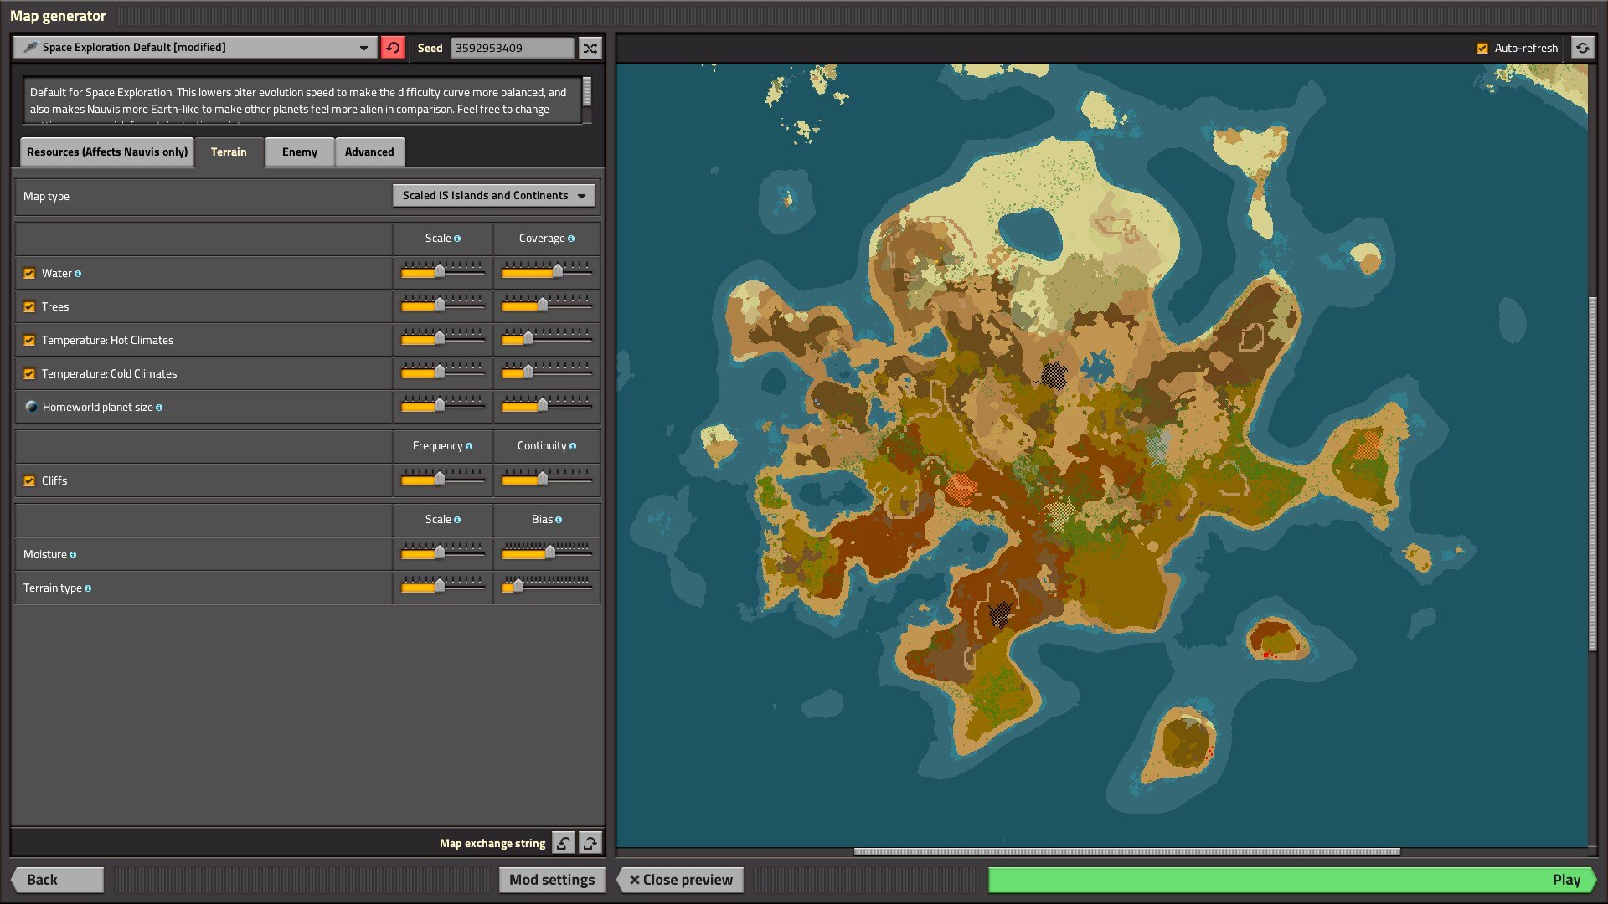
Task: Click the Homeworld planet icon
Action: tap(31, 407)
